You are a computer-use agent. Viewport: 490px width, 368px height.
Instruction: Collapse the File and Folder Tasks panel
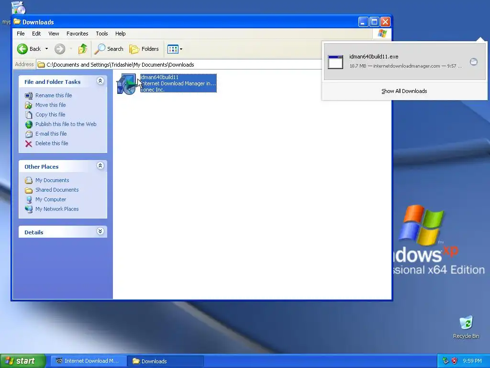point(100,81)
